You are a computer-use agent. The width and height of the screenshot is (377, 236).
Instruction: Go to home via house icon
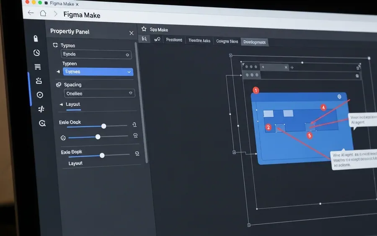pyautogui.click(x=43, y=13)
